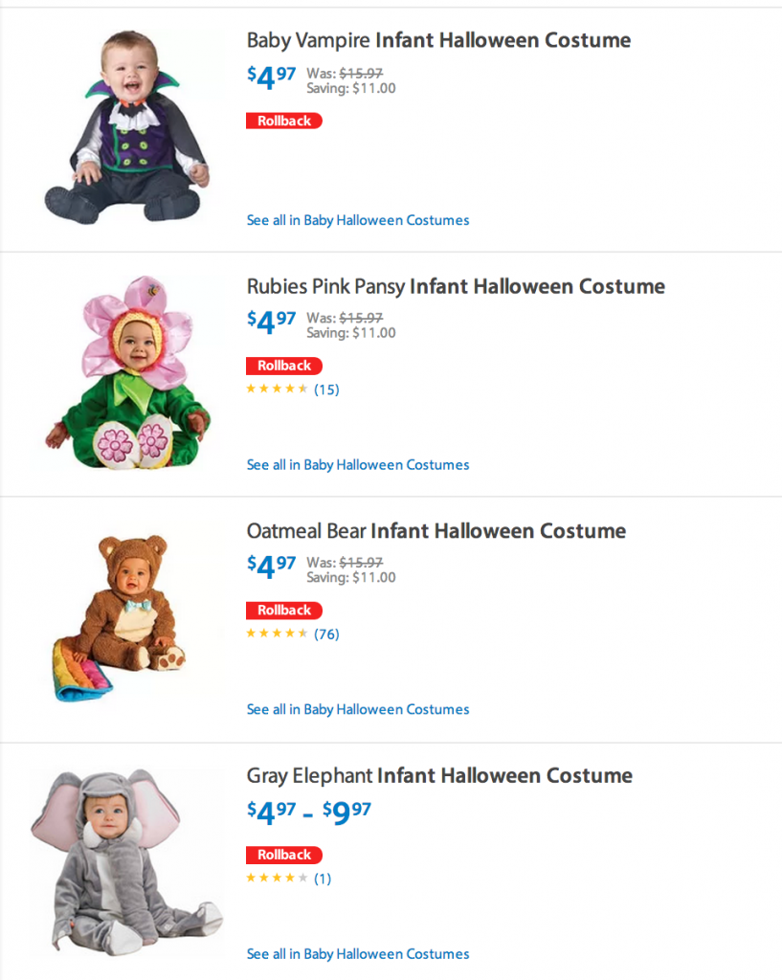782x980 pixels.
Task: View the star rating for Pink Pansy costume
Action: click(277, 389)
